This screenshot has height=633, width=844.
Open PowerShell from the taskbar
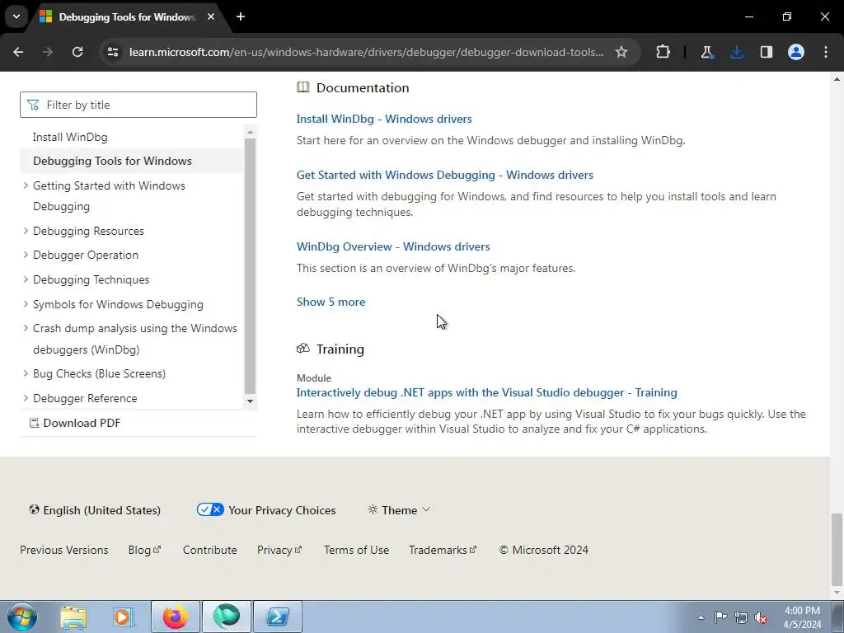[278, 617]
